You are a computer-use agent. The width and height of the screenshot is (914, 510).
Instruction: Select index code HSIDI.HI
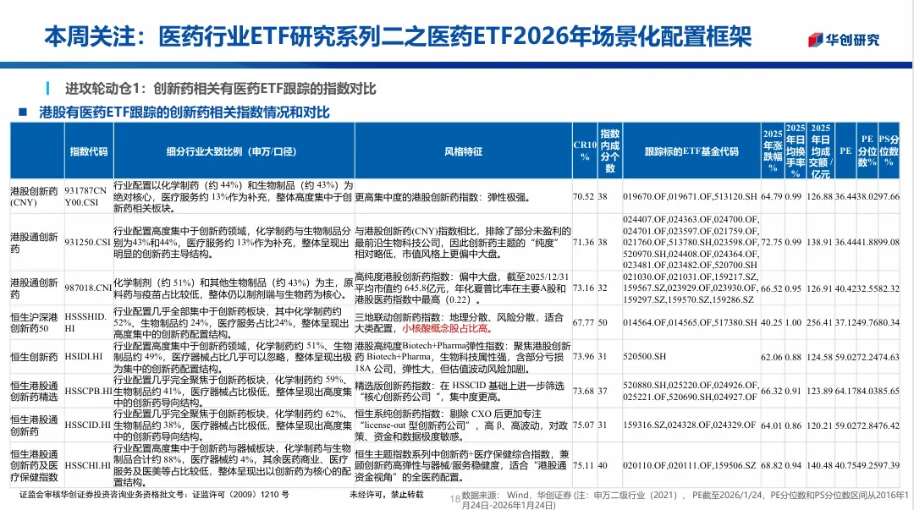coord(83,357)
